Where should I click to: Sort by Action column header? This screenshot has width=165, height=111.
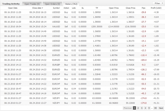(66, 8)
